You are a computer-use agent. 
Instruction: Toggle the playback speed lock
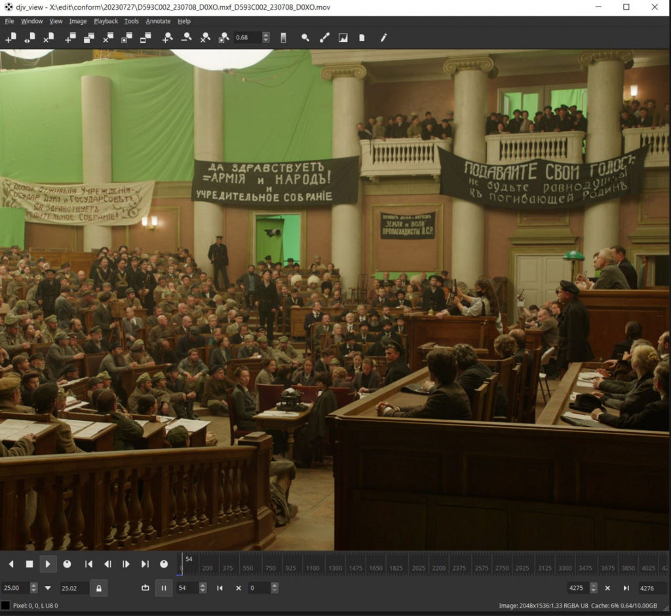coord(98,588)
